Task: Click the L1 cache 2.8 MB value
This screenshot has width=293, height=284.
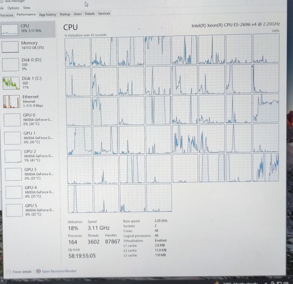Action: (x=160, y=245)
